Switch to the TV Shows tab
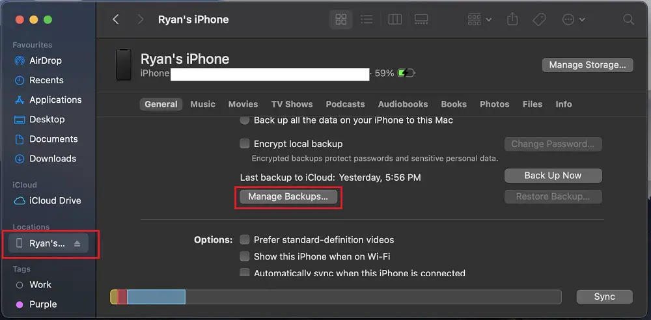Viewport: 651px width, 320px height. click(292, 104)
